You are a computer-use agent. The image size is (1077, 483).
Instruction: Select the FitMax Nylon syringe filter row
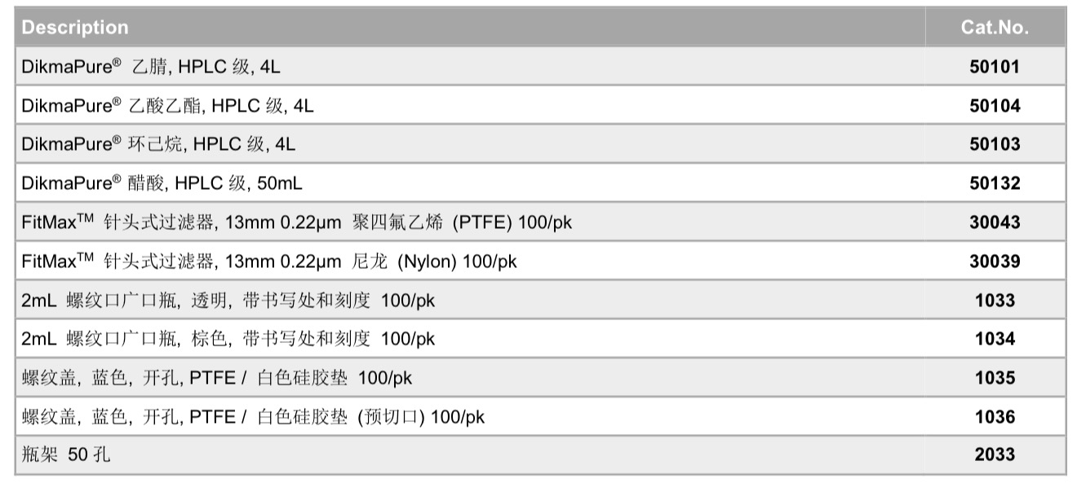269,261
